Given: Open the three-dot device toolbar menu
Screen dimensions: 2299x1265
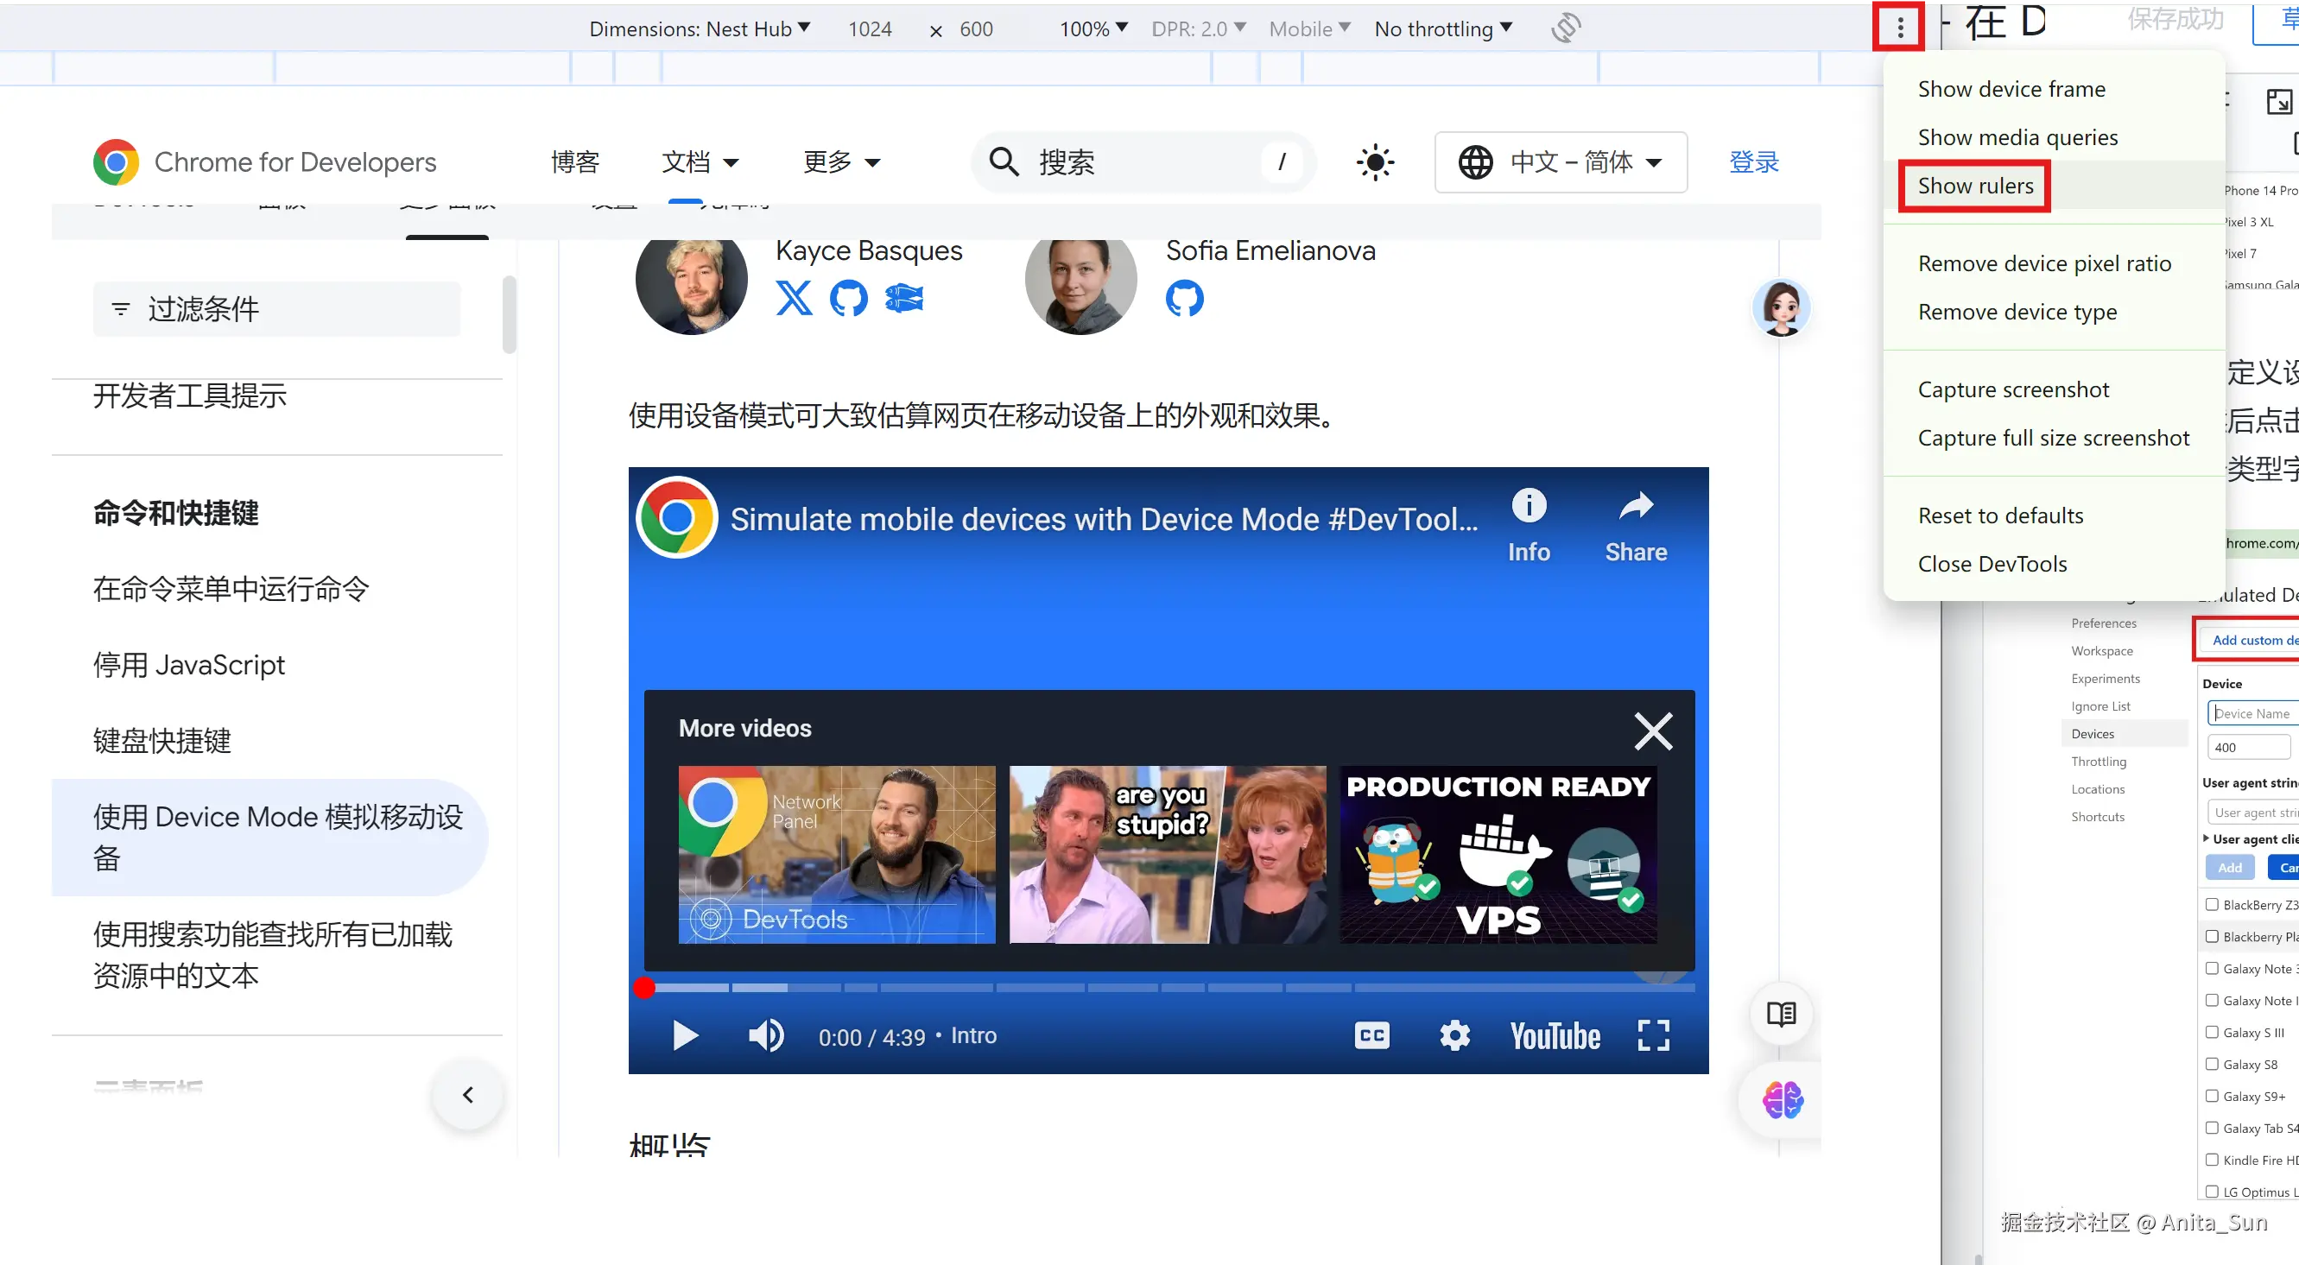Looking at the screenshot, I should 1899,28.
